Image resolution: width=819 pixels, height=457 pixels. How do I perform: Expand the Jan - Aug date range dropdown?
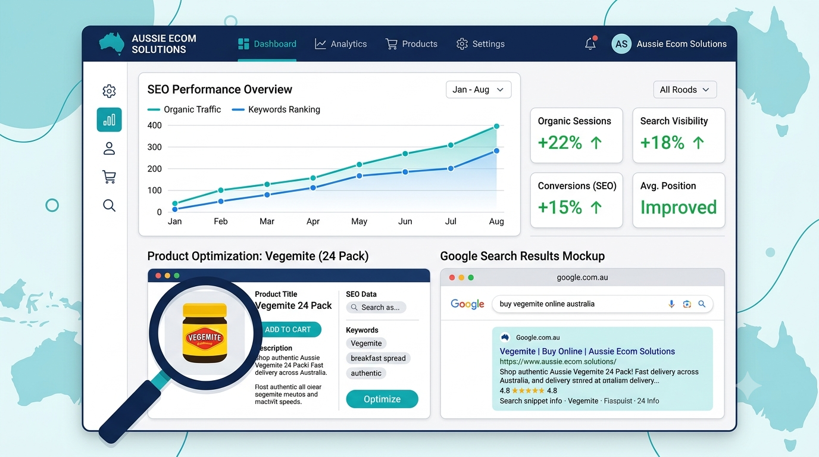click(x=479, y=90)
